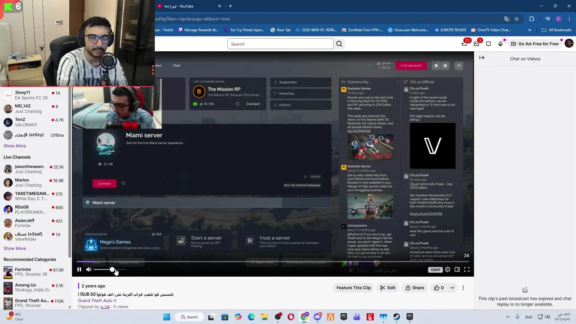Focus the Twitch search field
This screenshot has width=576, height=324.
[x=280, y=44]
